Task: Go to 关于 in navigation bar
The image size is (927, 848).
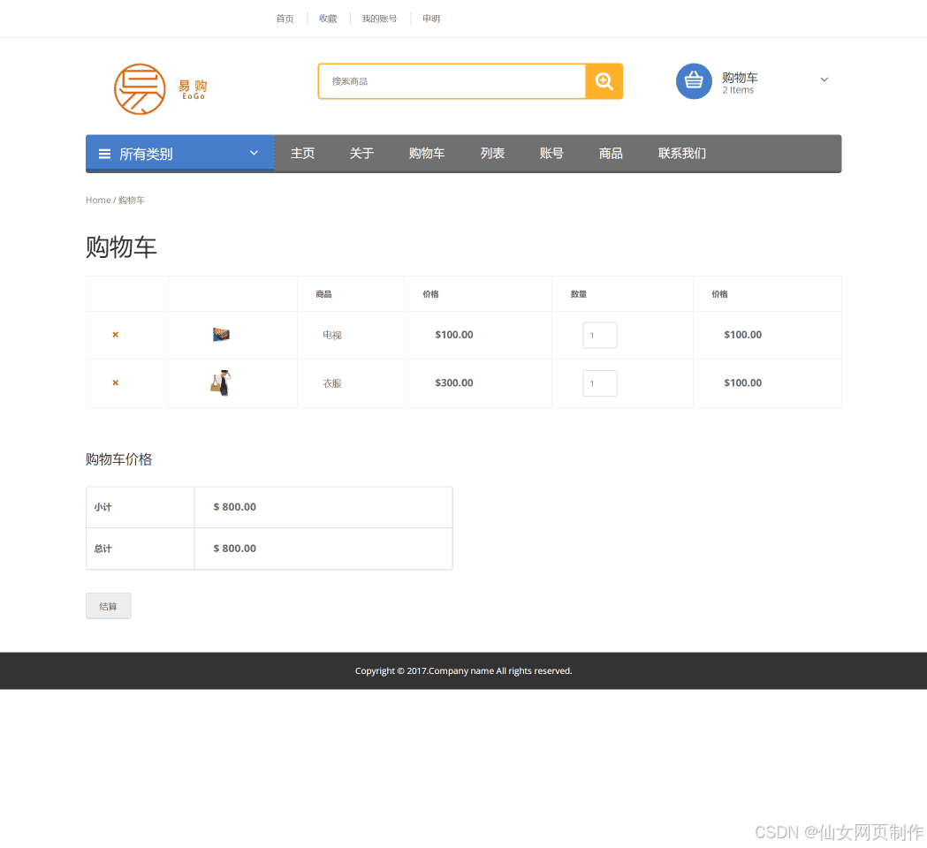Action: pyautogui.click(x=361, y=154)
